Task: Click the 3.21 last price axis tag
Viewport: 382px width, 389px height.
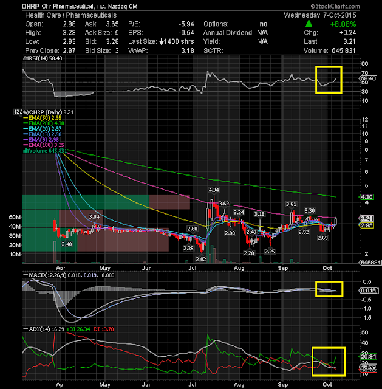Action: pyautogui.click(x=367, y=219)
